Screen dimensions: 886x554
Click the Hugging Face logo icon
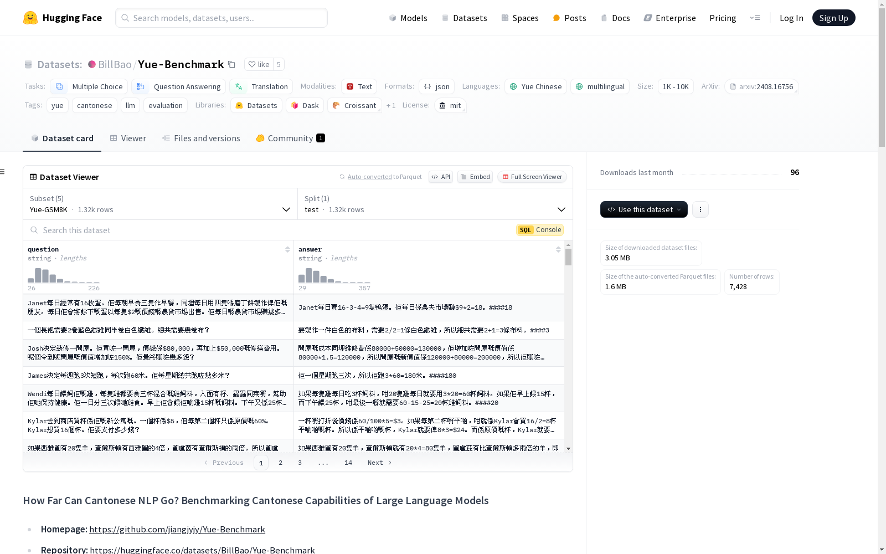coord(30,18)
